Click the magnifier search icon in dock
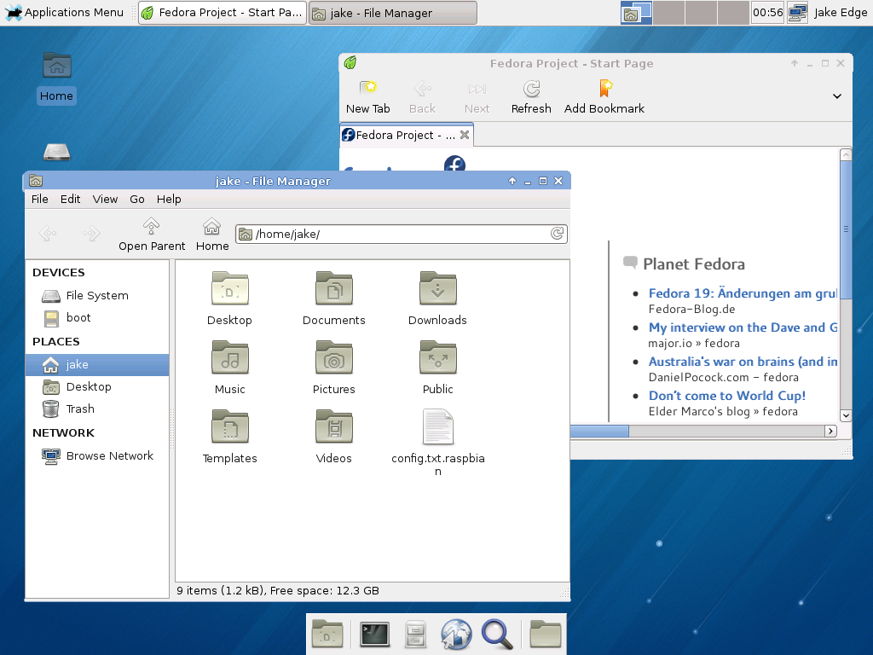Image resolution: width=873 pixels, height=655 pixels. click(497, 635)
